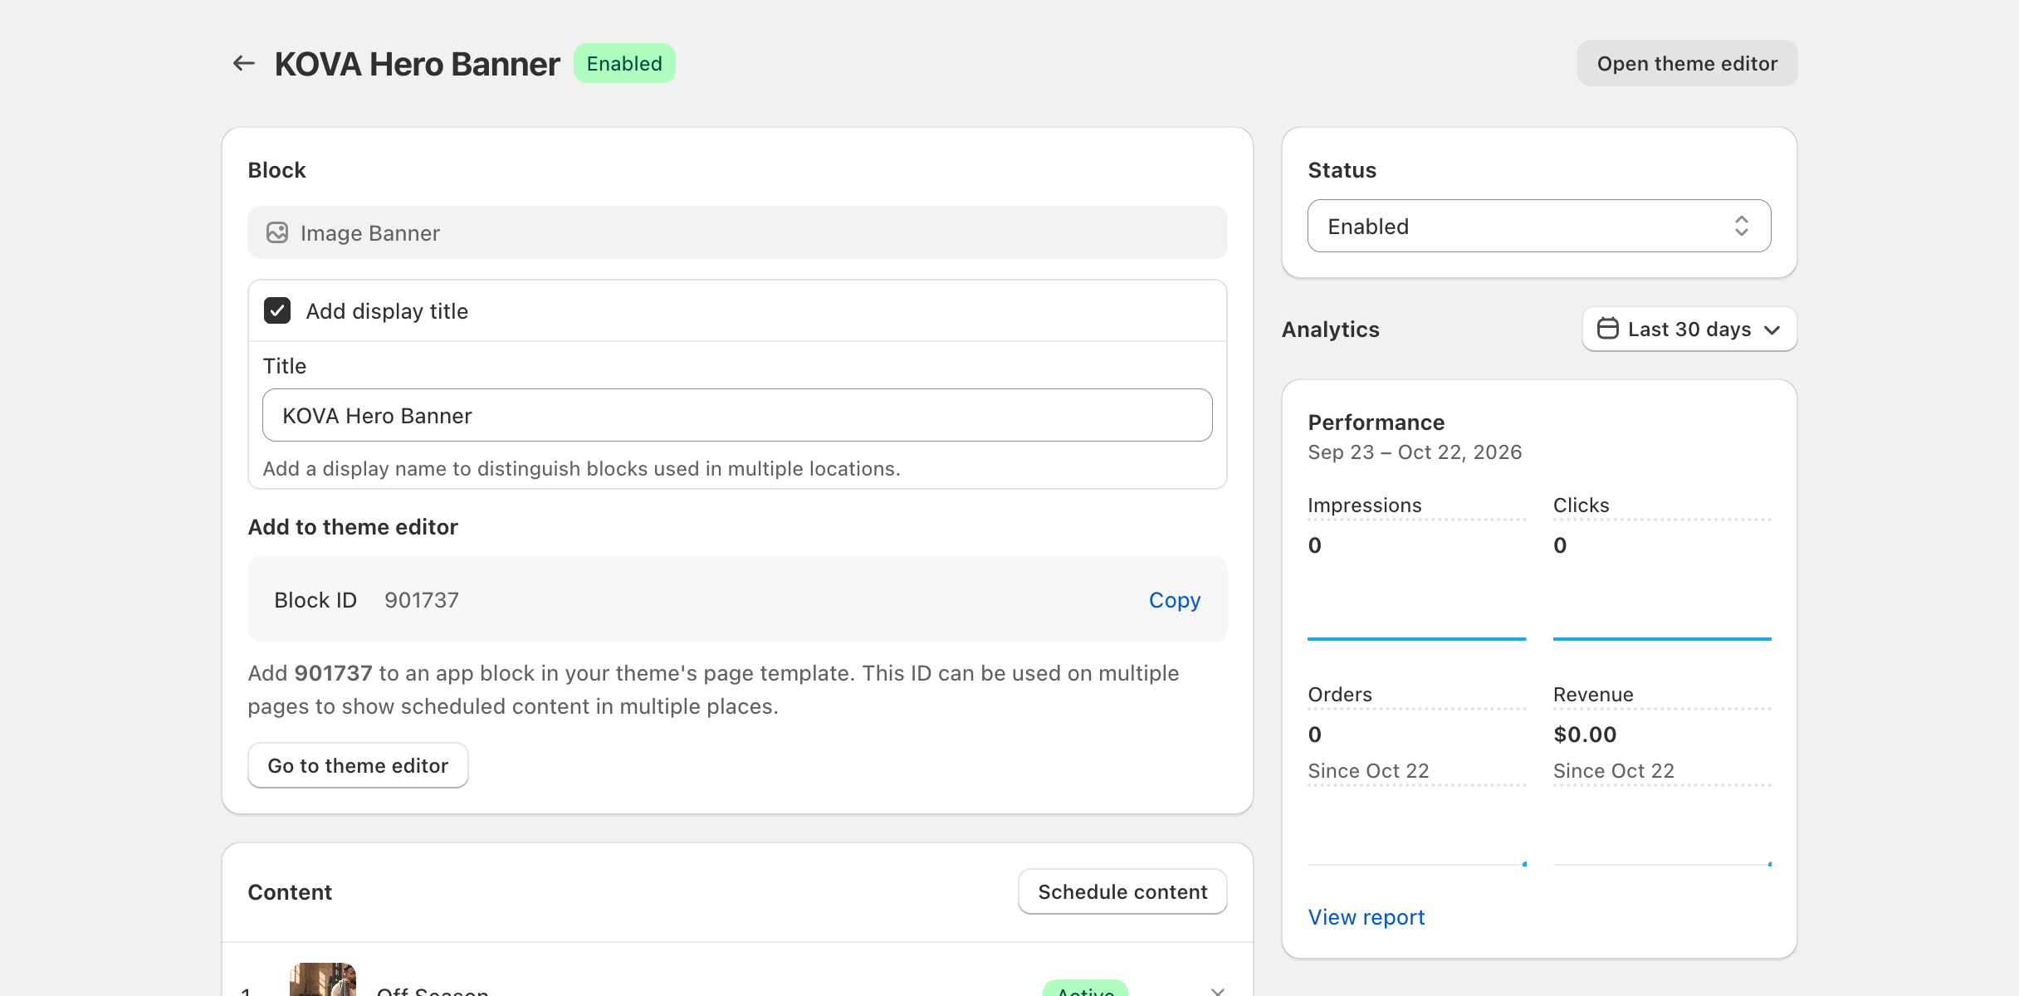Image resolution: width=2019 pixels, height=996 pixels.
Task: Uncheck the Add display title checkbox
Action: (x=277, y=310)
